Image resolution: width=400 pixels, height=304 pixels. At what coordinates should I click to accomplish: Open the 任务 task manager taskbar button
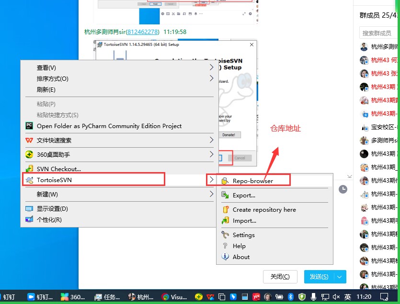point(107,297)
